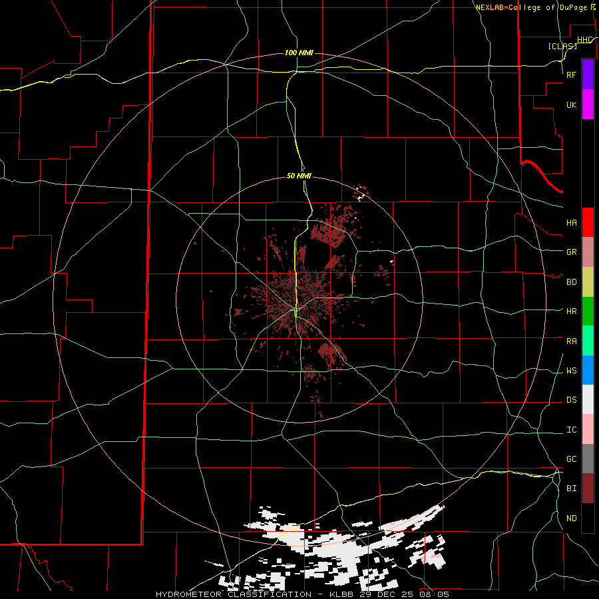The height and width of the screenshot is (599, 599).
Task: Click the GR pink-brown color swatch
Action: pos(588,252)
